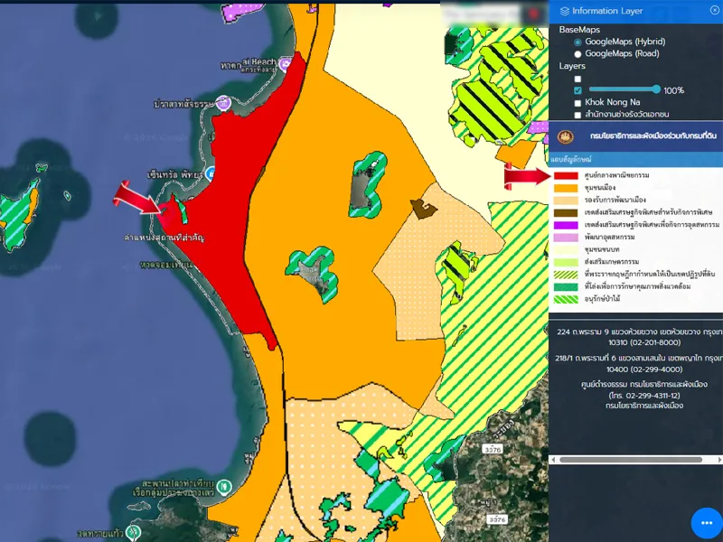Open the blue chat bubble button
The image size is (723, 542).
(705, 523)
